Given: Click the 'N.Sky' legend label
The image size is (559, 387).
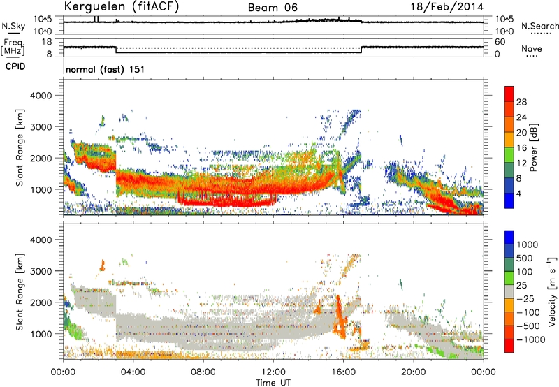Looking at the screenshot, I should coord(13,26).
